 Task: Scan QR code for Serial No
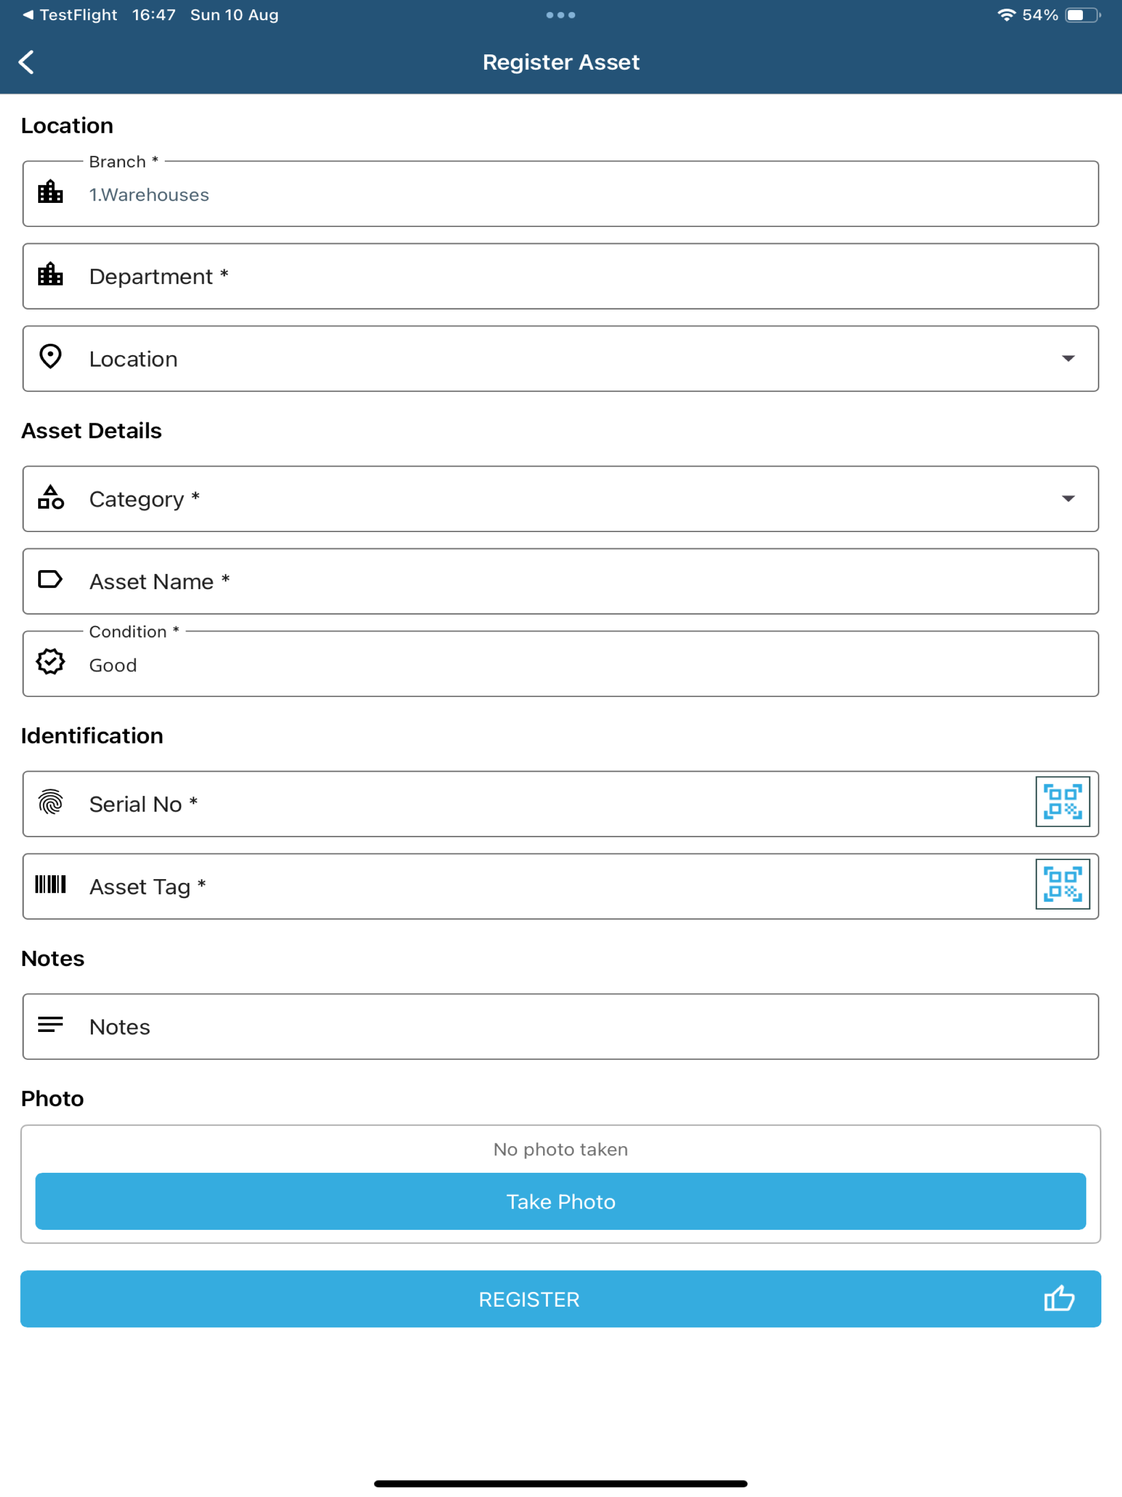1063,802
